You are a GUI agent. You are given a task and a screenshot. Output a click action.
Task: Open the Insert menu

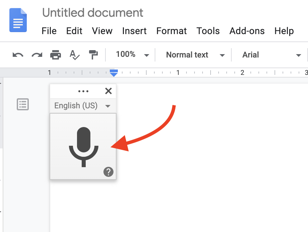[134, 31]
